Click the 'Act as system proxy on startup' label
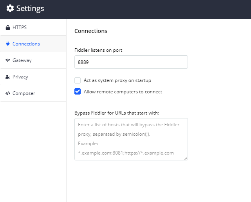The width and height of the screenshot is (251, 202). click(x=117, y=80)
